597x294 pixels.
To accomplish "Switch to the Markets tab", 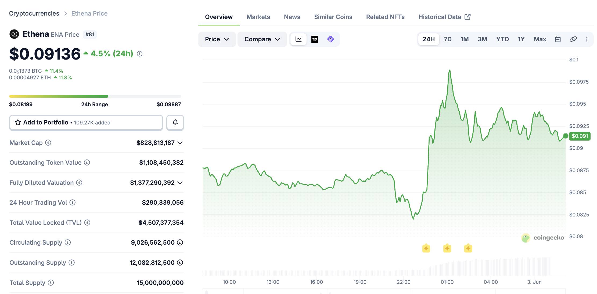I will coord(258,17).
